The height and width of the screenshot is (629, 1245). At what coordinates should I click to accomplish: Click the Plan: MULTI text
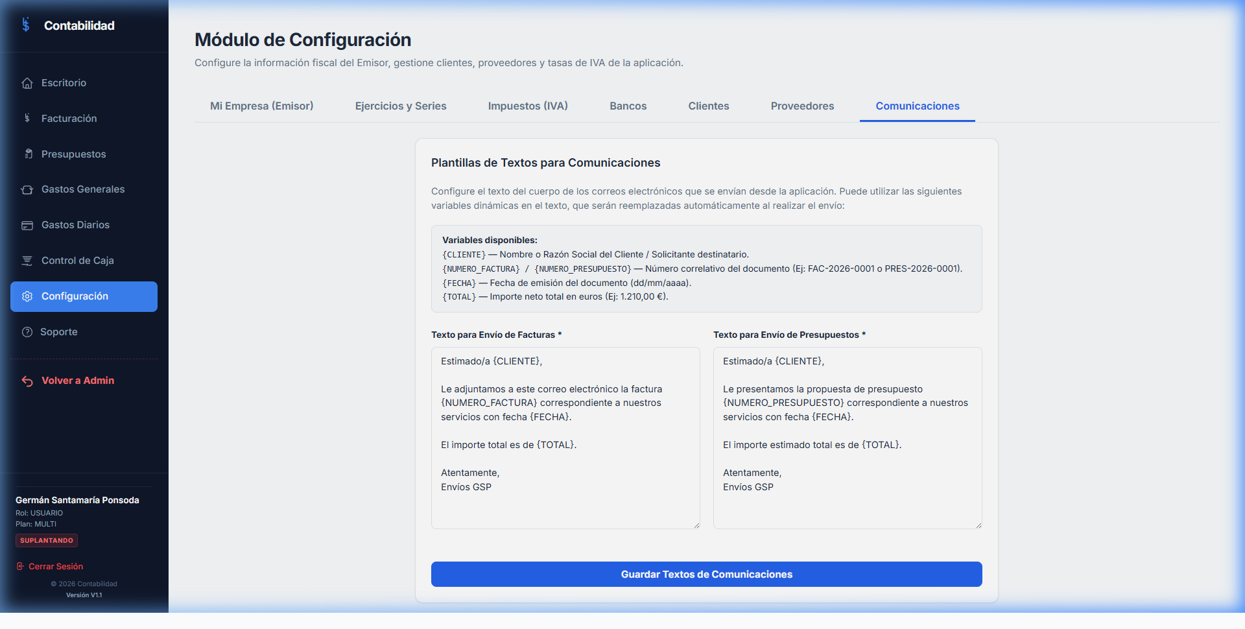pyautogui.click(x=36, y=524)
